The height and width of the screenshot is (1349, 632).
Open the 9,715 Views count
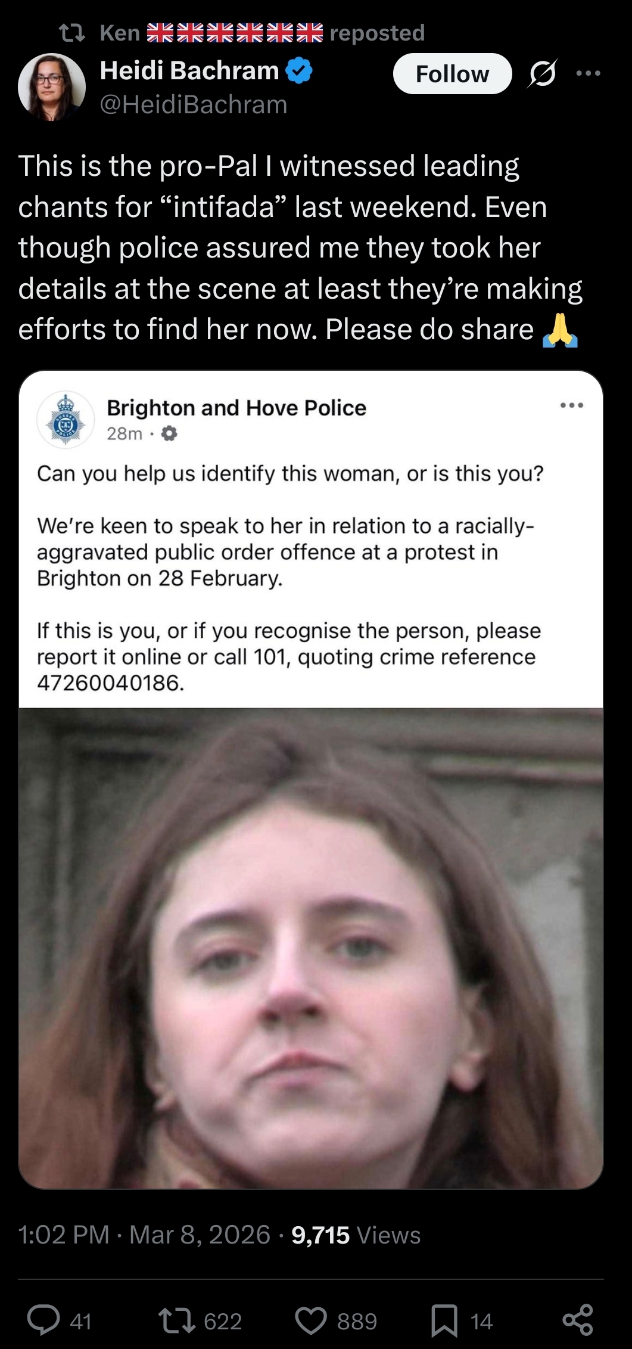[x=356, y=1235]
